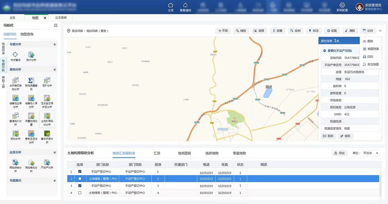
Task: Click the 标注 (Annotate) toolbar icon
Action: (313, 31)
